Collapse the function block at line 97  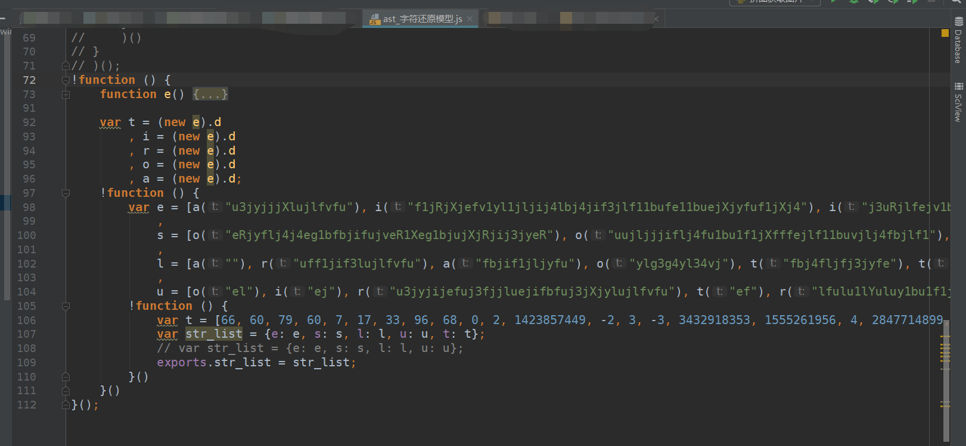(x=66, y=193)
